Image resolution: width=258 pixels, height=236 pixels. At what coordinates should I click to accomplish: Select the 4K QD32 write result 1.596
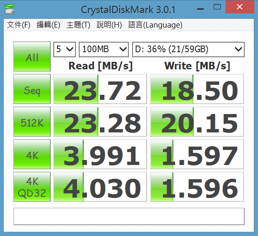197,187
